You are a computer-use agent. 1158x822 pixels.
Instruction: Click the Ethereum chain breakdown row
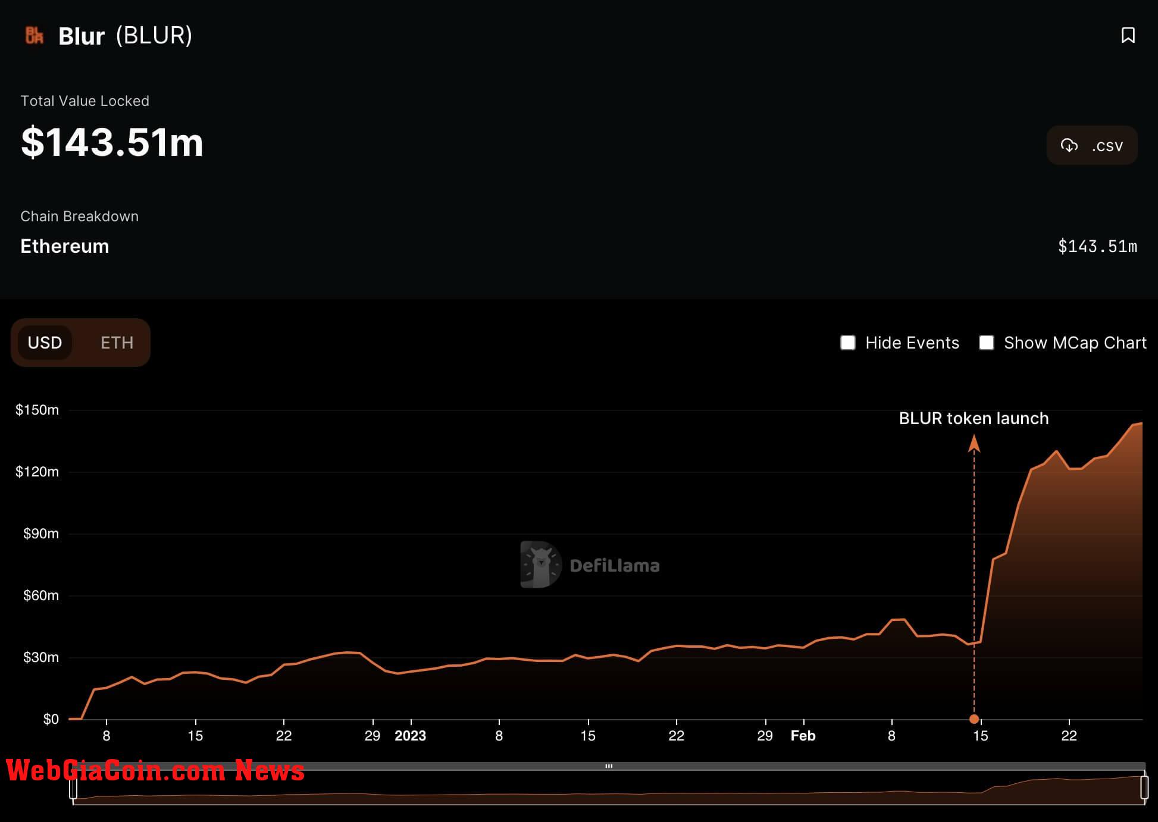[579, 246]
